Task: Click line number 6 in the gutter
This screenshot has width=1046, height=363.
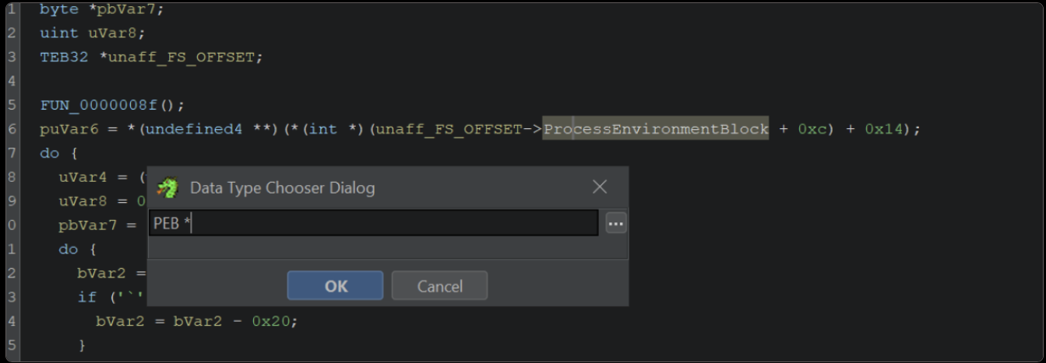Action: [12, 129]
